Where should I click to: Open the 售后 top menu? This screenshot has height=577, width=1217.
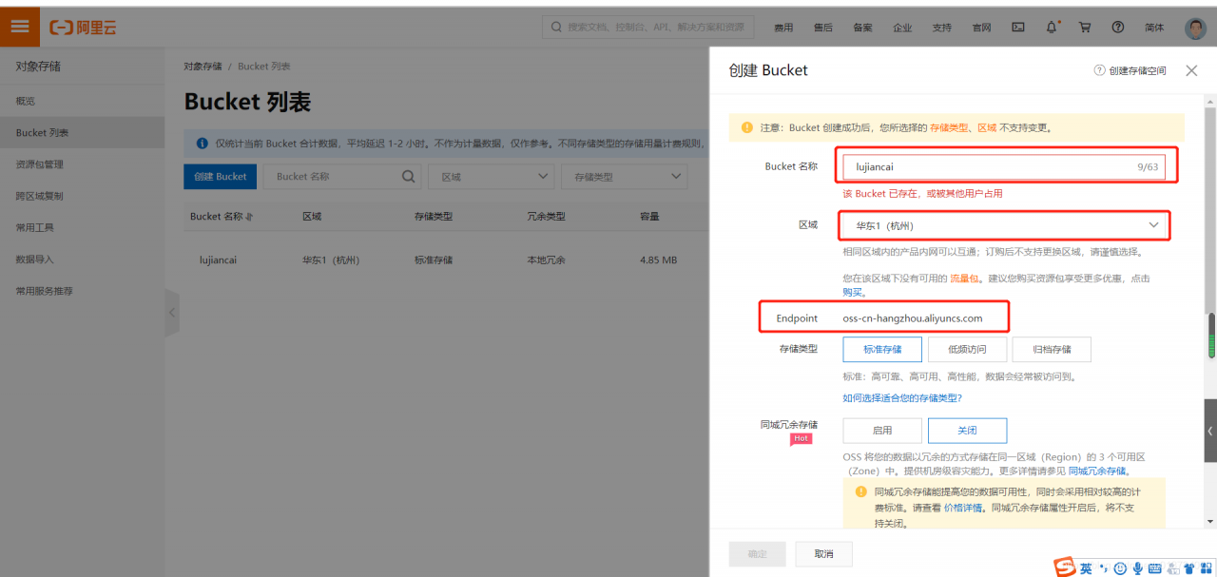click(x=823, y=28)
